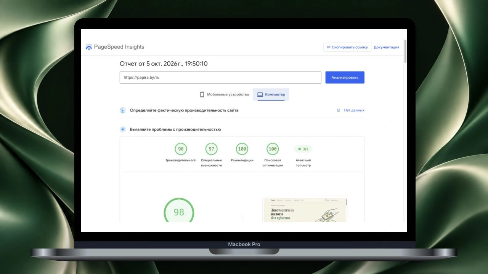Click the computer monitor icon
Image resolution: width=488 pixels, height=274 pixels.
pos(260,94)
